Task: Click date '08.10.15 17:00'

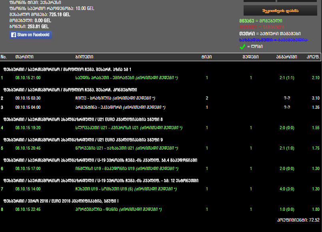Action: point(28,168)
